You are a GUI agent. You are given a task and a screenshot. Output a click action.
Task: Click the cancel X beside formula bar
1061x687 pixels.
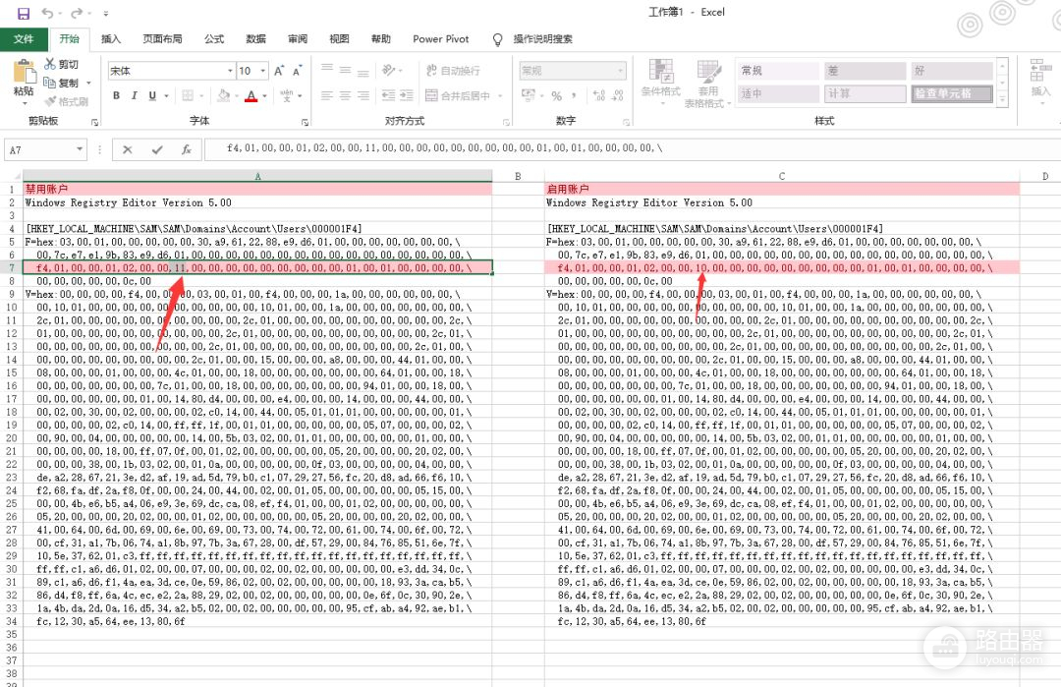point(127,149)
